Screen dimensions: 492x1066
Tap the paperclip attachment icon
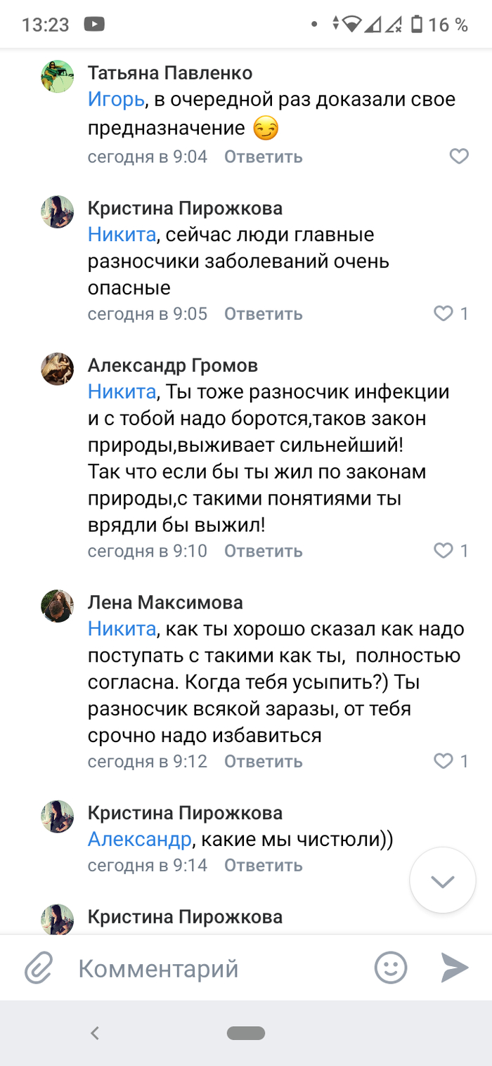coord(39,969)
